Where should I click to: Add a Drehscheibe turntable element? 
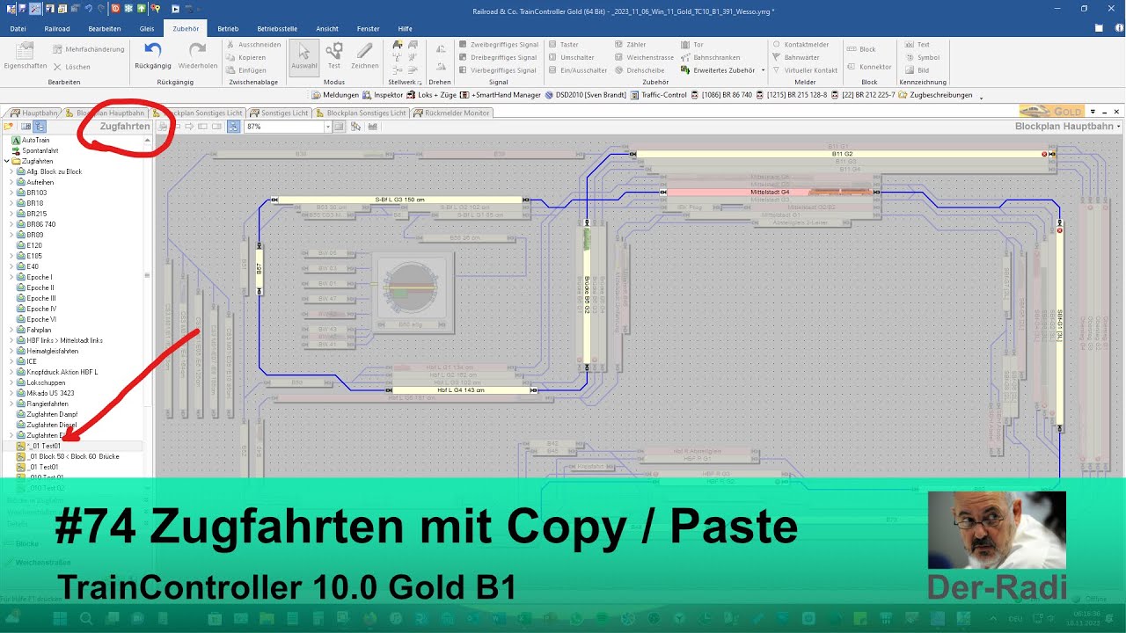(x=640, y=70)
